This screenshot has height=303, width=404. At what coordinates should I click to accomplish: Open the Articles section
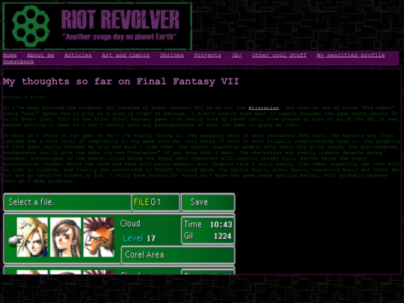pos(78,55)
